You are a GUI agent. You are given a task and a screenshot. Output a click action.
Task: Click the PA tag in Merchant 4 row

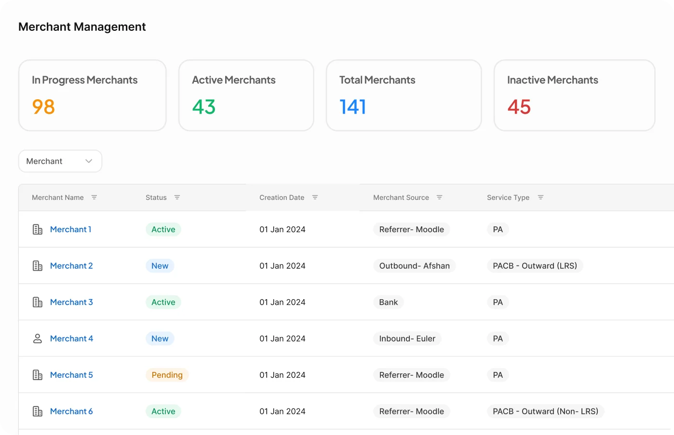click(x=498, y=339)
